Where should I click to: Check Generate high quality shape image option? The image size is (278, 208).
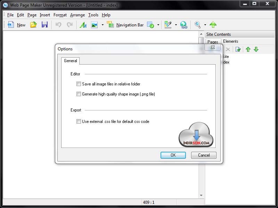(x=79, y=94)
